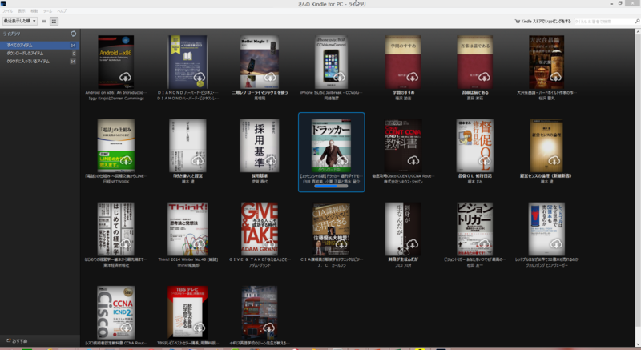The width and height of the screenshot is (641, 350).
Task: Click cloud download icon on 学問のすすめ cover
Action: (x=412, y=77)
